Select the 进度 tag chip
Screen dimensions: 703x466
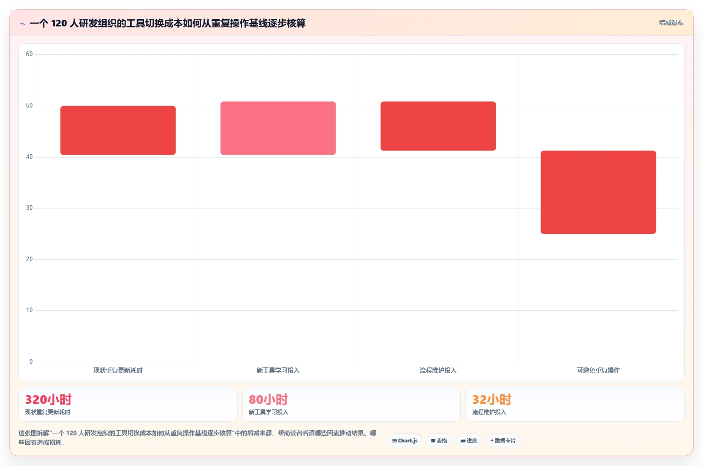[468, 441]
